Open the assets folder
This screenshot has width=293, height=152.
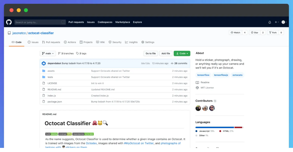pyautogui.click(x=51, y=71)
